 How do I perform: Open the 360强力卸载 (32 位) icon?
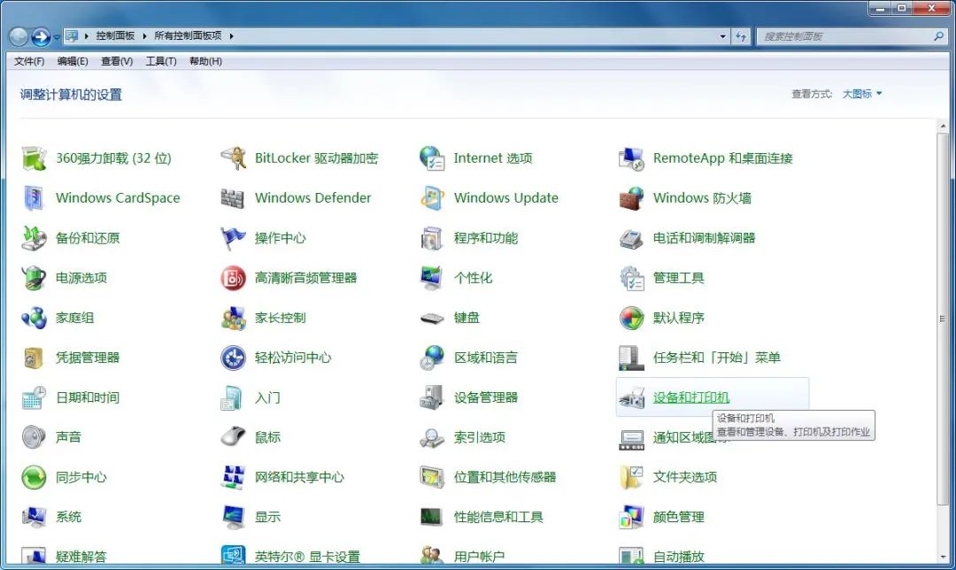(35, 158)
